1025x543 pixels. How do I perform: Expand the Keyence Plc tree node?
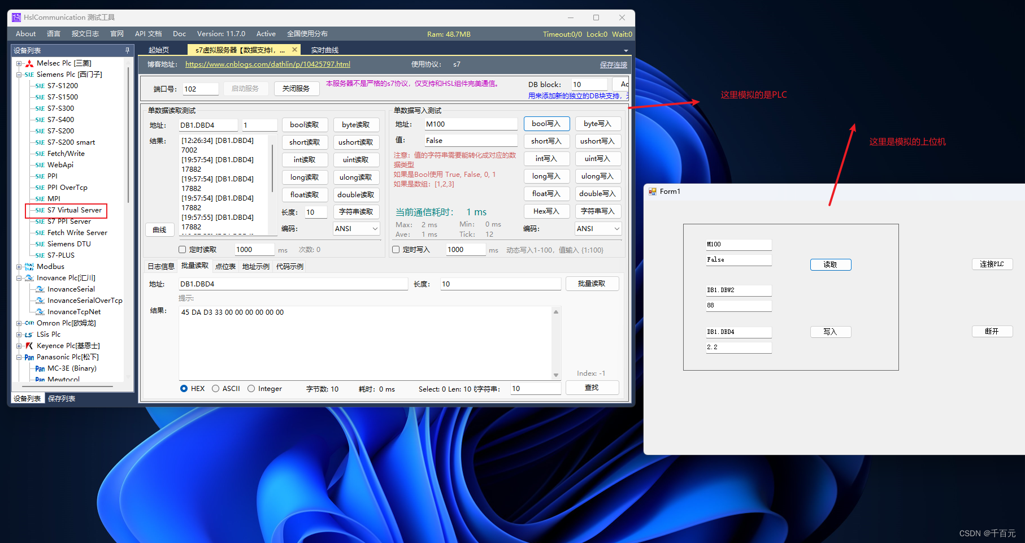click(19, 346)
